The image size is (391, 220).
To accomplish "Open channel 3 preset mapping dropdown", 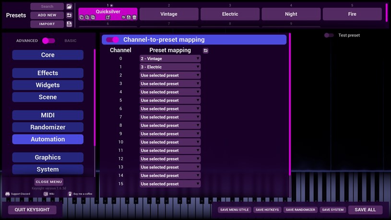I will tap(170, 84).
